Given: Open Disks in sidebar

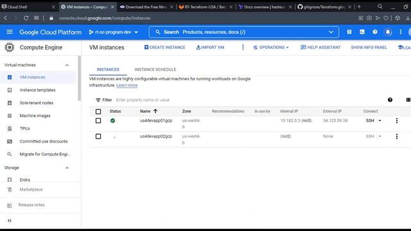Looking at the screenshot, I should (24, 180).
